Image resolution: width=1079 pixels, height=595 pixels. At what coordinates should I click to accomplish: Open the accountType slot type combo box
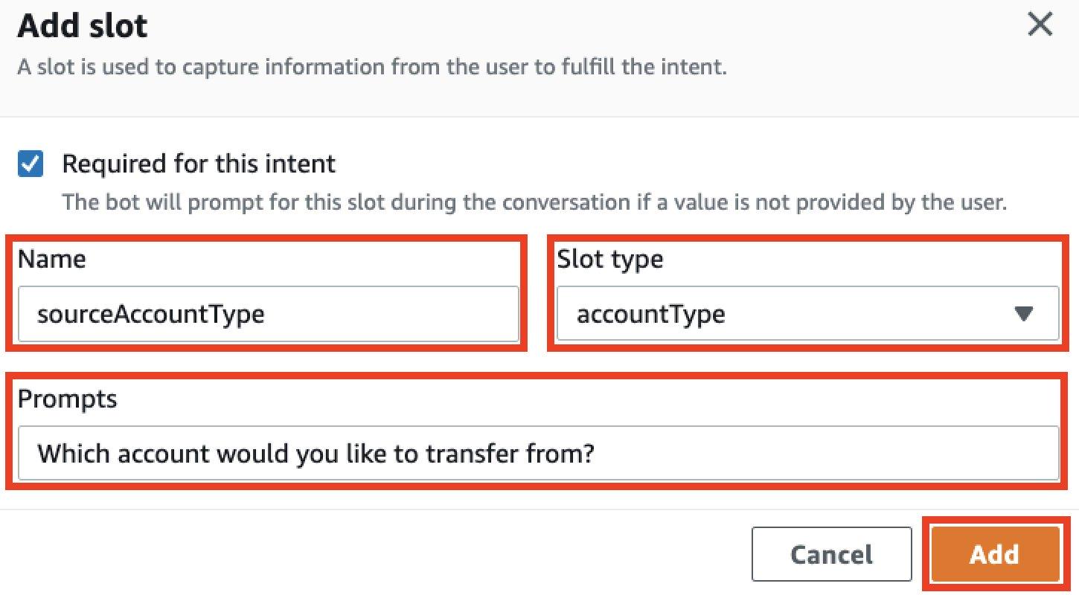pos(807,314)
